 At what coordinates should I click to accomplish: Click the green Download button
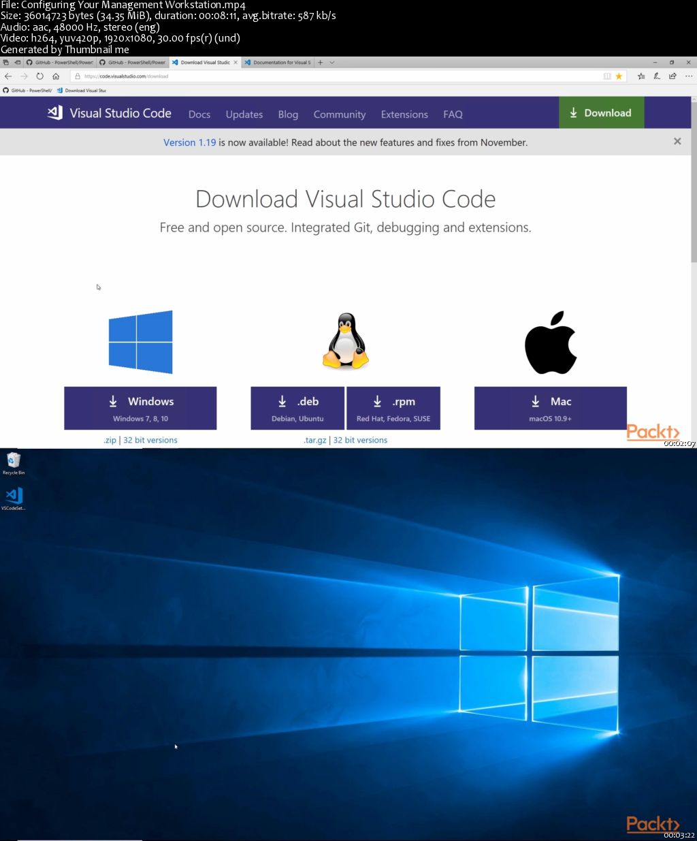coord(601,113)
